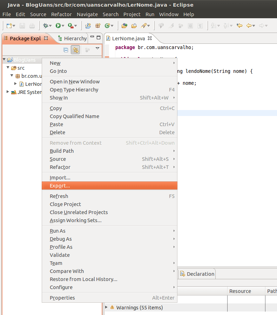
Task: Click the Last Edit Location arrow icon
Action: (x=239, y=26)
